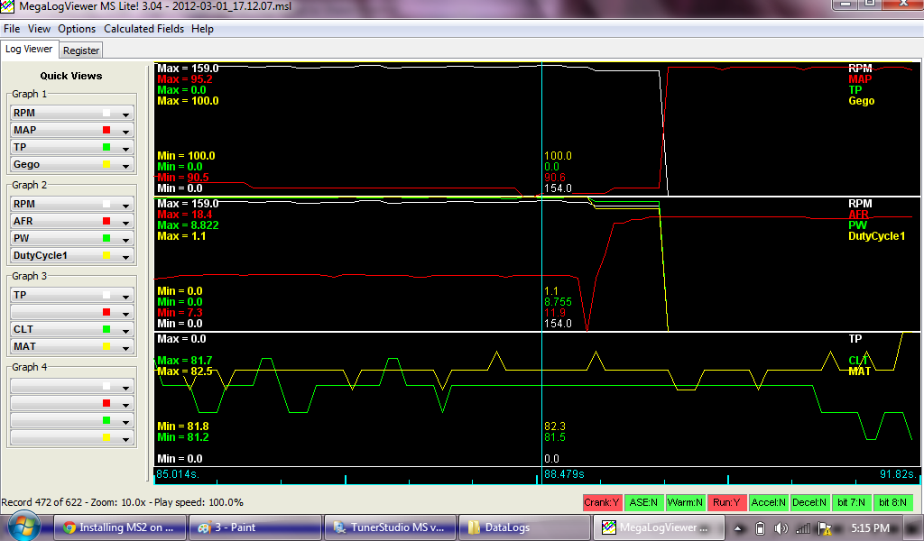Click the volume speaker icon in the system tray

(x=781, y=527)
